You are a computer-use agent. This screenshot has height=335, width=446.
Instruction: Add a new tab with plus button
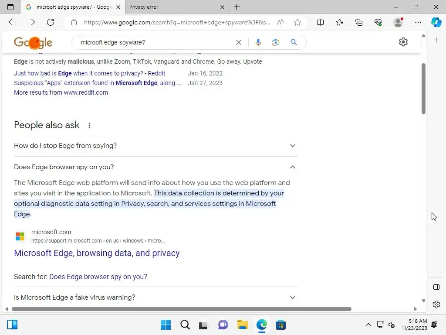pyautogui.click(x=237, y=7)
